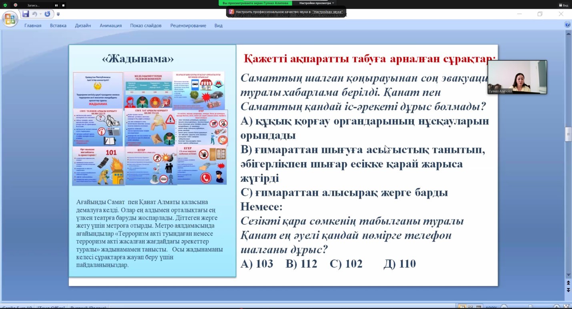Click the scroll up arrow of vertical scrollbar
Screen dimensions: 572x309
[x=568, y=34]
